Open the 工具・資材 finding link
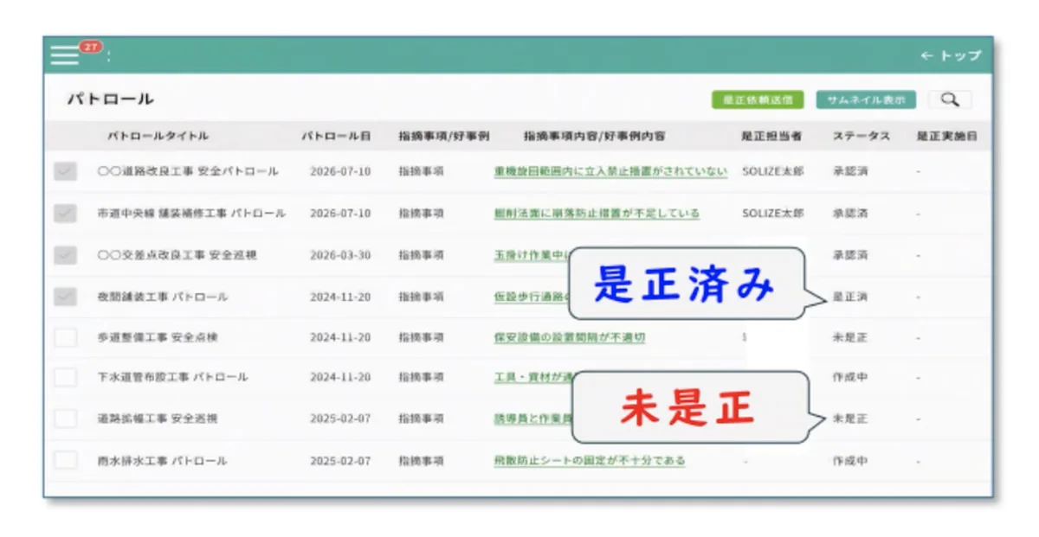The width and height of the screenshot is (1039, 537). pos(532,377)
